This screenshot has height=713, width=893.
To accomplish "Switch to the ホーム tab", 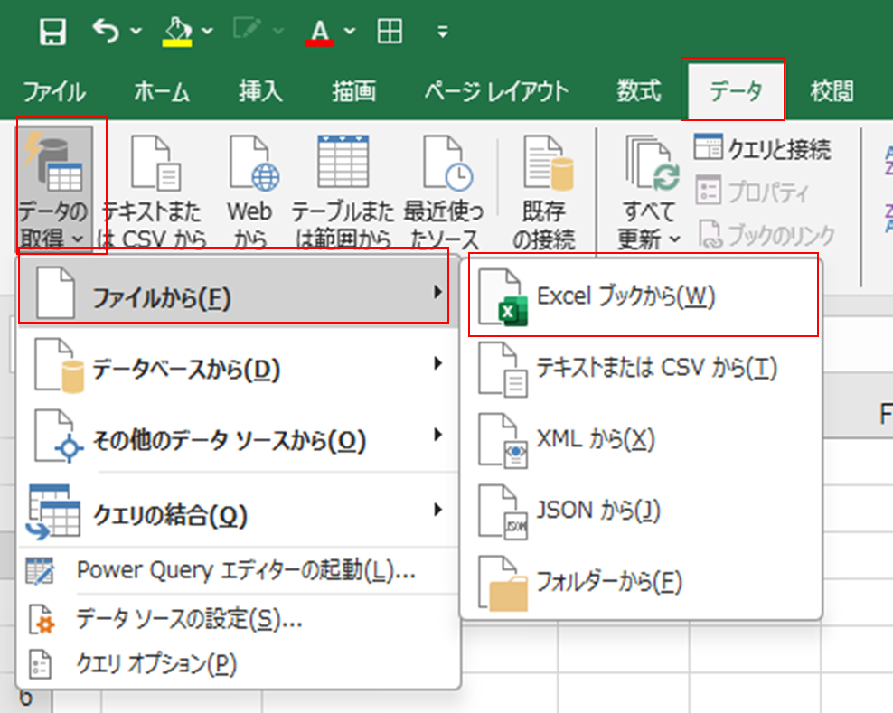I will pos(162,91).
